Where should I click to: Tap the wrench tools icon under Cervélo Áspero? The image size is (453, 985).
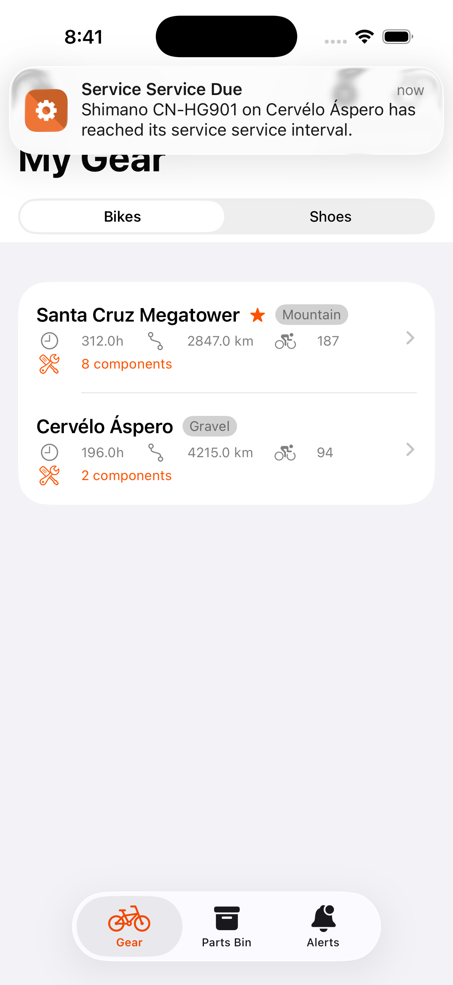tap(49, 476)
